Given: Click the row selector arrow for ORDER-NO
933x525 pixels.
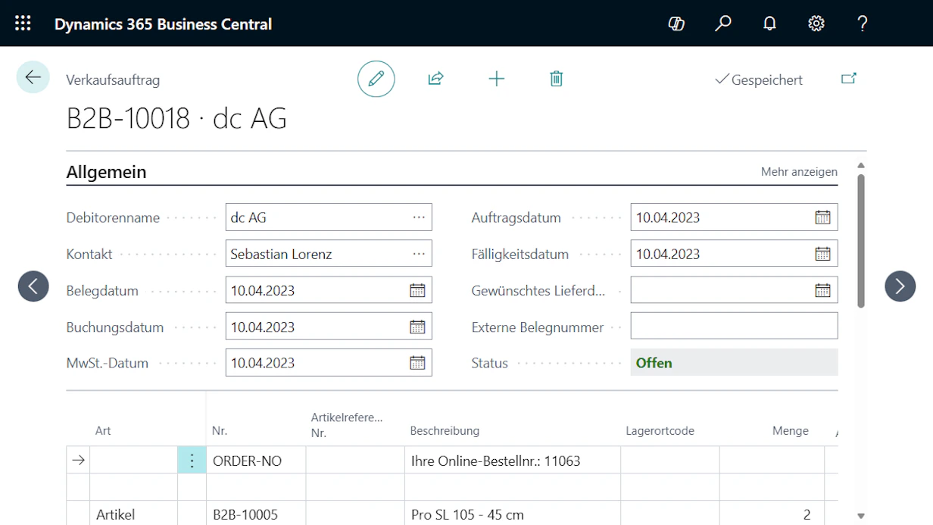Looking at the screenshot, I should pos(78,461).
